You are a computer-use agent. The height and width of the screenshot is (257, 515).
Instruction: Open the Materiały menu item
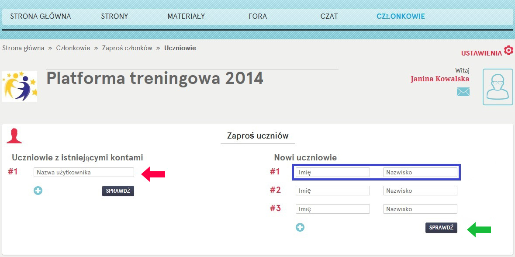point(186,16)
